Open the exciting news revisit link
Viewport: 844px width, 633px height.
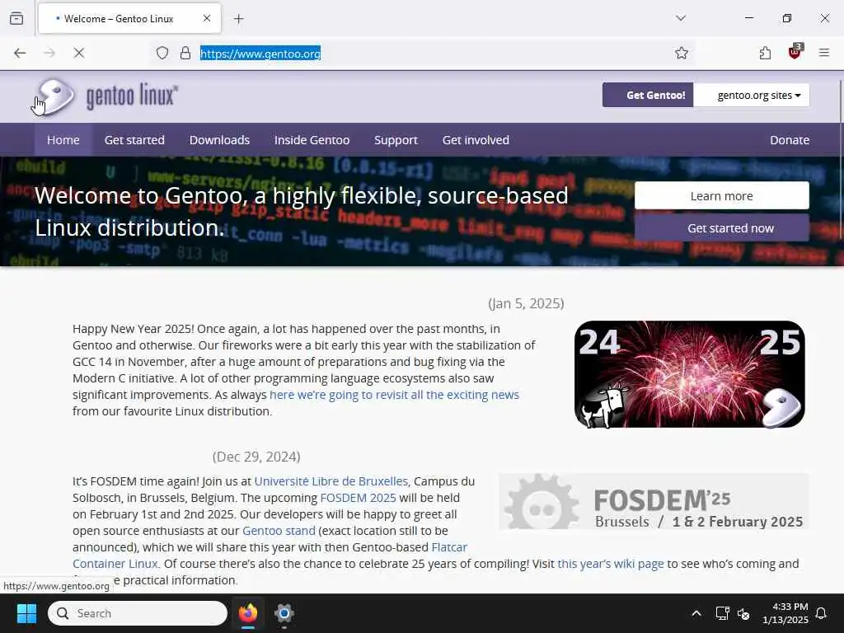(395, 395)
